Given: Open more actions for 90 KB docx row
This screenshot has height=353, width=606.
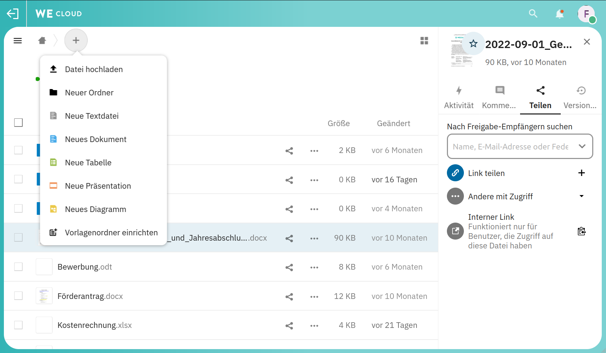Looking at the screenshot, I should 314,239.
